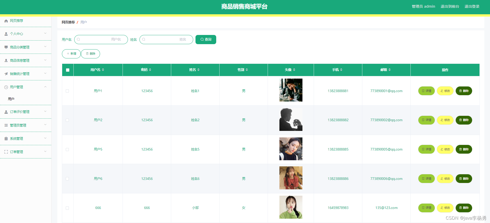Collapse the 用户管理 chevron

click(x=45, y=87)
